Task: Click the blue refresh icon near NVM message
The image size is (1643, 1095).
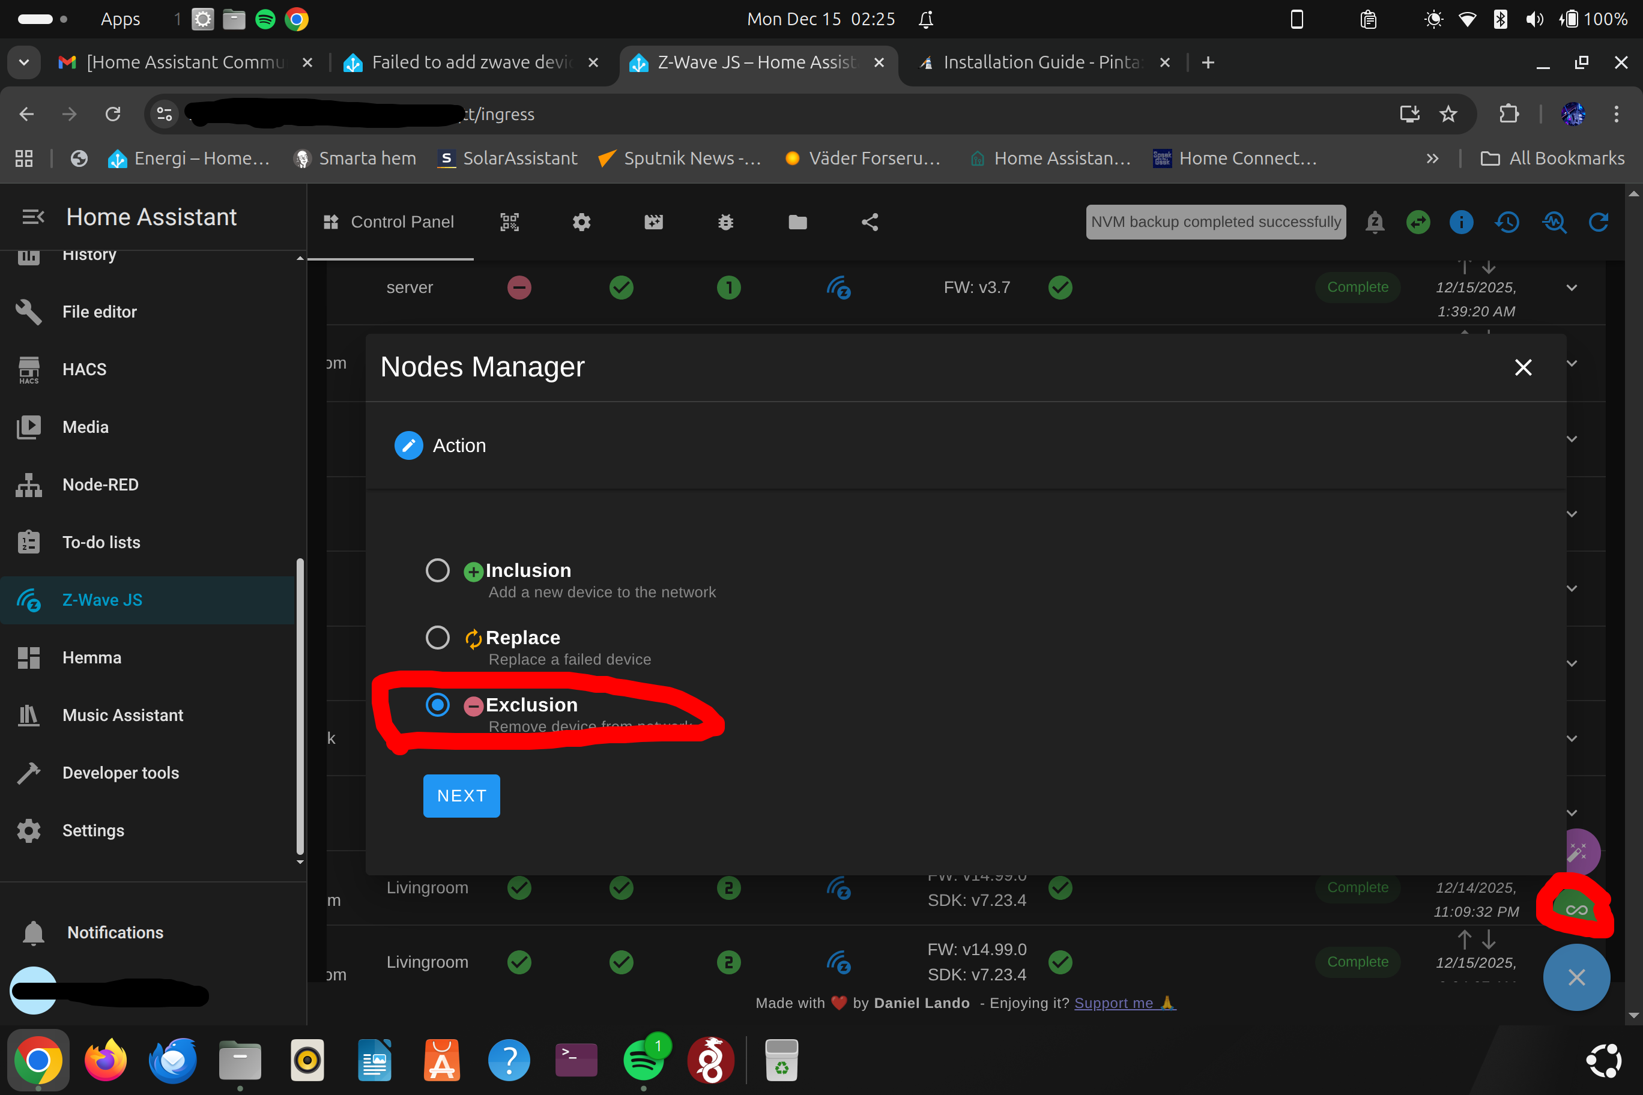Action: [1599, 222]
